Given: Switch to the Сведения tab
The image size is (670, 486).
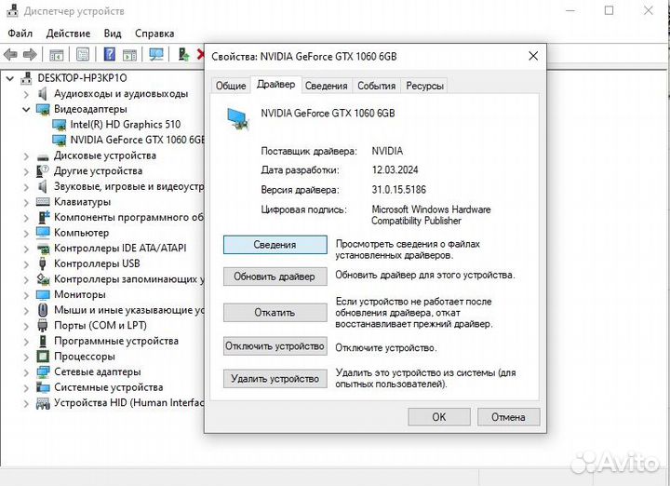Looking at the screenshot, I should [326, 86].
